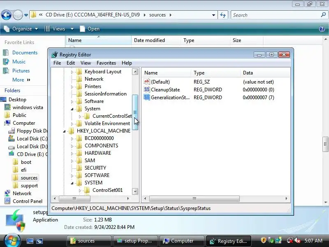Image resolution: width=329 pixels, height=247 pixels.
Task: Open the File menu in Registry Editor
Action: [57, 63]
